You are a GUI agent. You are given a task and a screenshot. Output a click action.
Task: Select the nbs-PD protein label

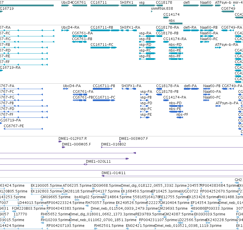[175, 103]
